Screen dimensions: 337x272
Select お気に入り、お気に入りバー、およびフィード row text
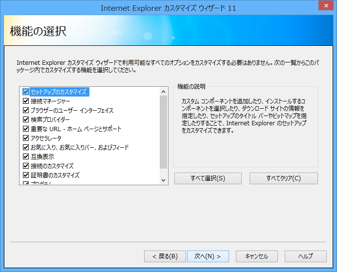point(80,147)
